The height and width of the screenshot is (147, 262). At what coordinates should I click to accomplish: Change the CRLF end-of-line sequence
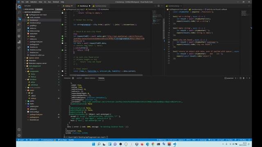(x=194, y=140)
